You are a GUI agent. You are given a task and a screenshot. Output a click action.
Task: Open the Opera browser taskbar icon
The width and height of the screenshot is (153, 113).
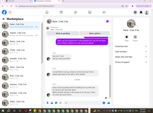click(26, 111)
